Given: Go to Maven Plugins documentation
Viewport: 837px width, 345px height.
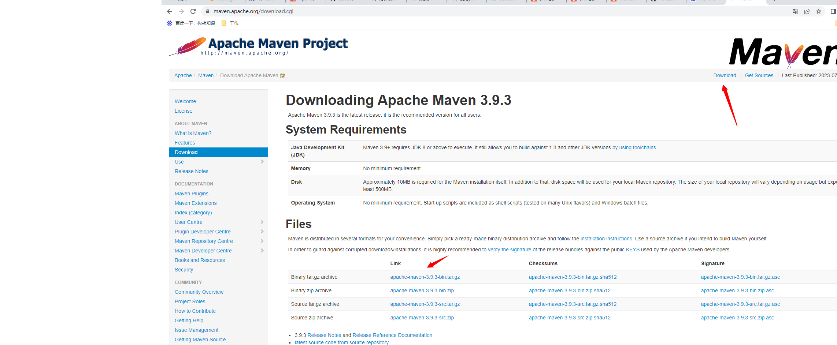Looking at the screenshot, I should [x=191, y=194].
